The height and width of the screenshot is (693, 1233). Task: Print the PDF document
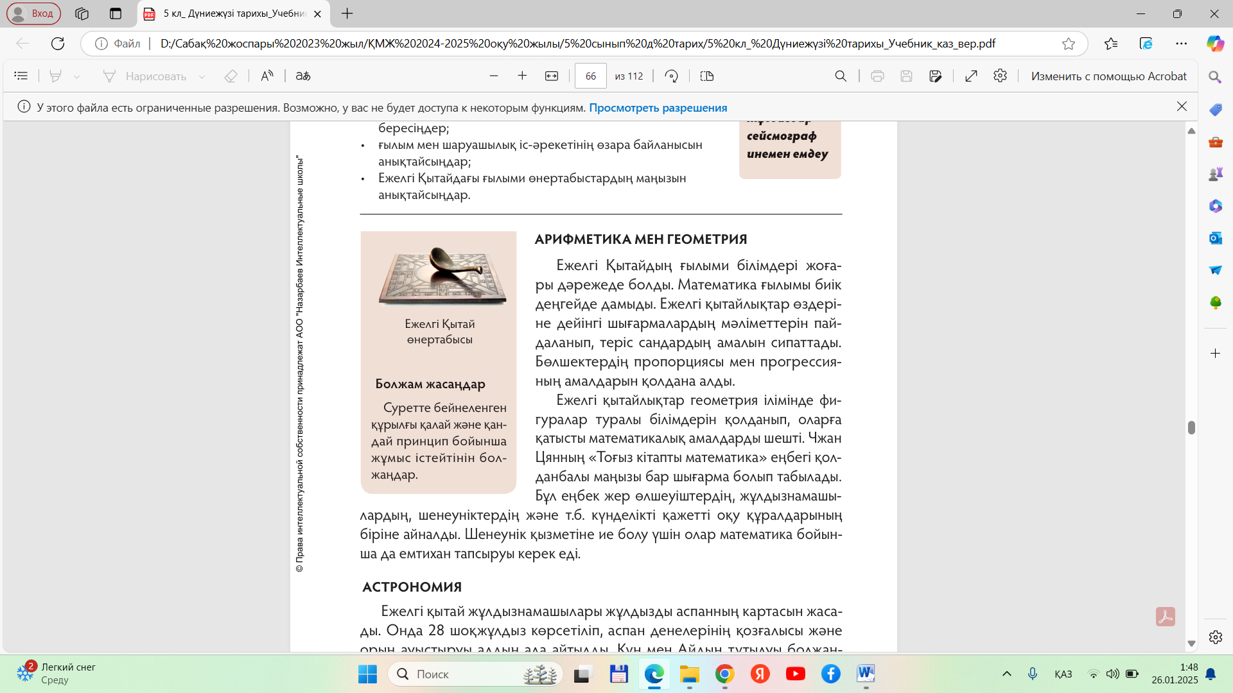[x=877, y=76]
